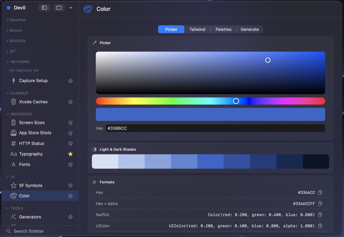The height and width of the screenshot is (237, 344).
Task: Favorite Screen Sizes with its star
Action: tap(70, 123)
